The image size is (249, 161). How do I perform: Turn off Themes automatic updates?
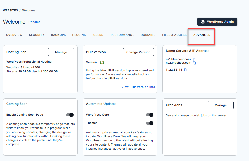(x=150, y=123)
